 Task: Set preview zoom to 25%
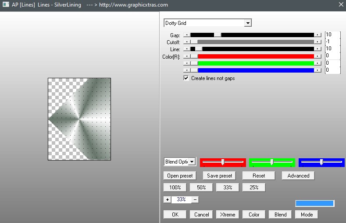254,188
